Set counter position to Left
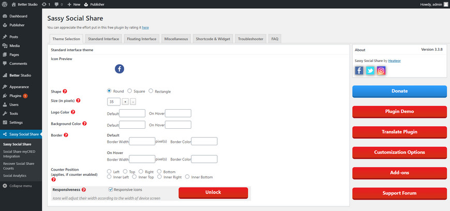 [109, 171]
